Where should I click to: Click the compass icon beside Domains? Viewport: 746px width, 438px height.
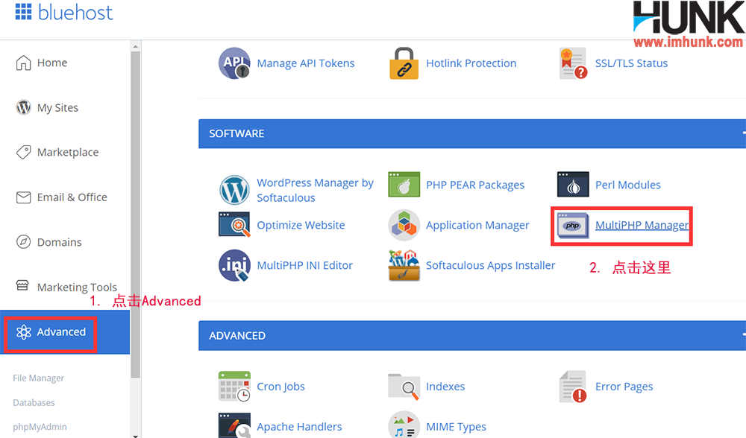23,242
